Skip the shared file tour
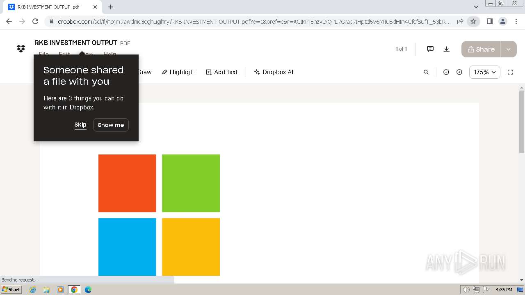The image size is (525, 295). 80,125
